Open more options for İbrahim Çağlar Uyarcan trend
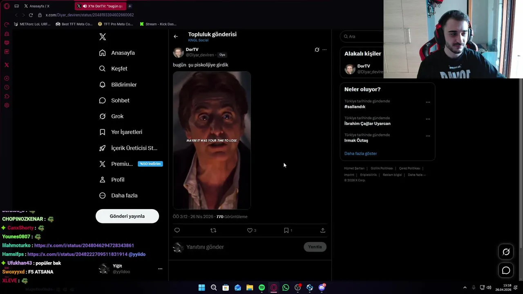 click(428, 119)
